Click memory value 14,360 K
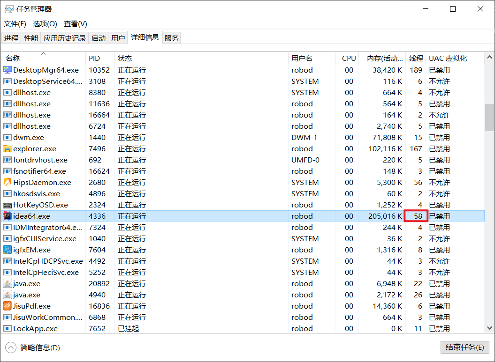Image resolution: width=495 pixels, height=362 pixels. (388, 306)
